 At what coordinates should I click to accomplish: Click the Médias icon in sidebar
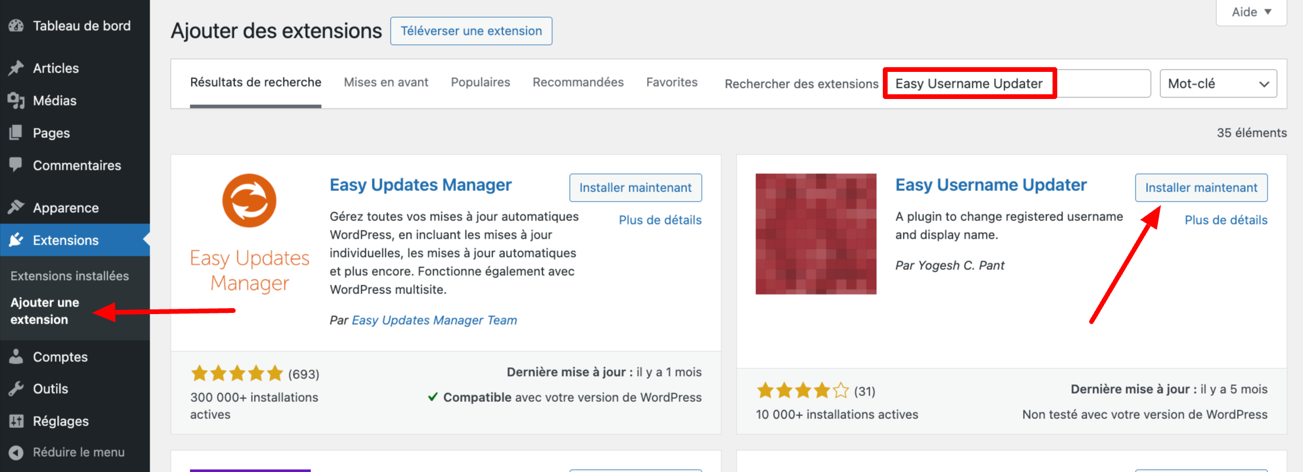(16, 100)
